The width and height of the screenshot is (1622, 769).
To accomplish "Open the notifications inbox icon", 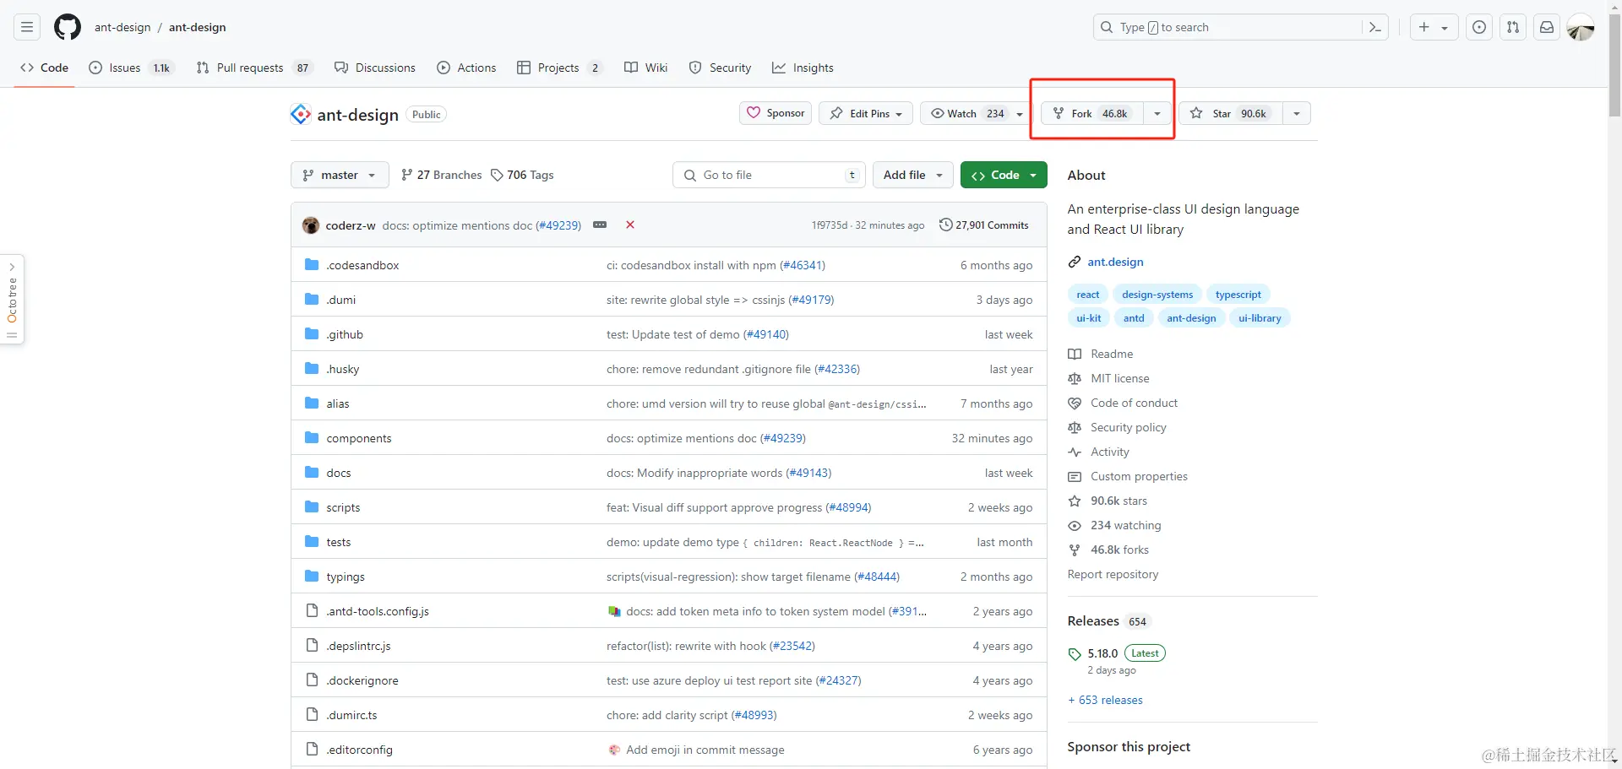I will pos(1547,27).
